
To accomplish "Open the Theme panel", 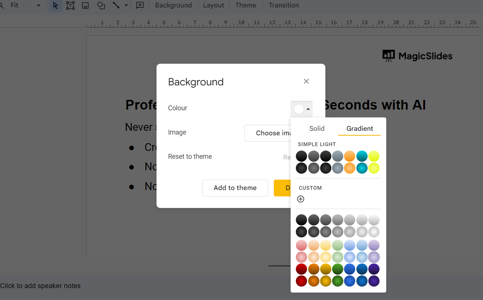I will click(x=246, y=6).
